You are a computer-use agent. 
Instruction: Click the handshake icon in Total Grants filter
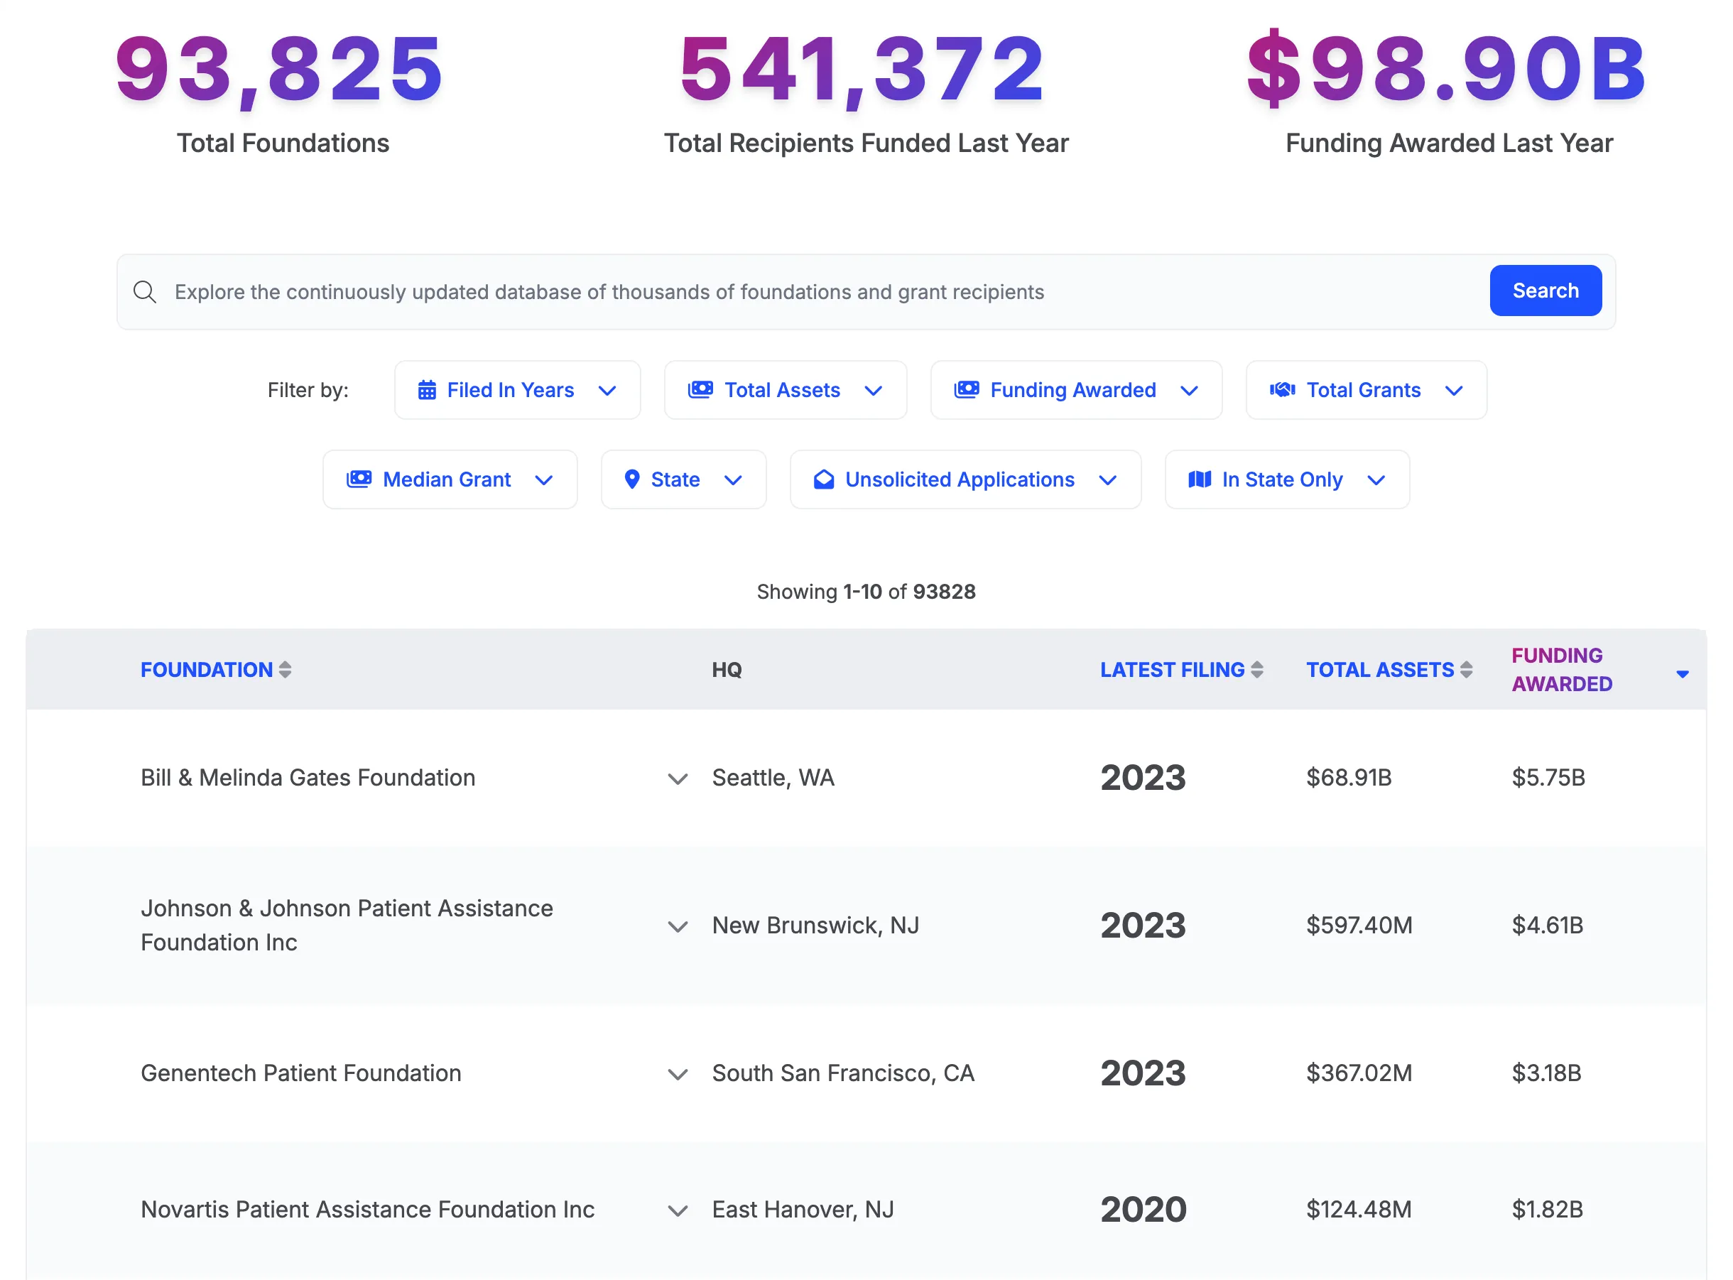click(1283, 390)
